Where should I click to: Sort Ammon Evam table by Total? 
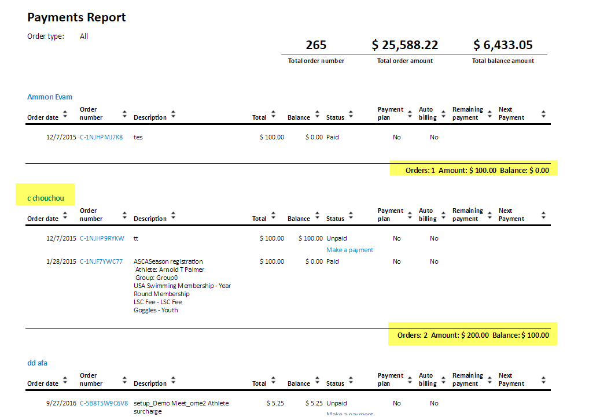point(273,114)
